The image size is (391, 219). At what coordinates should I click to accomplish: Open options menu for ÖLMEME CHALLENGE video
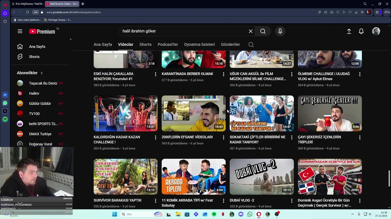(x=360, y=74)
